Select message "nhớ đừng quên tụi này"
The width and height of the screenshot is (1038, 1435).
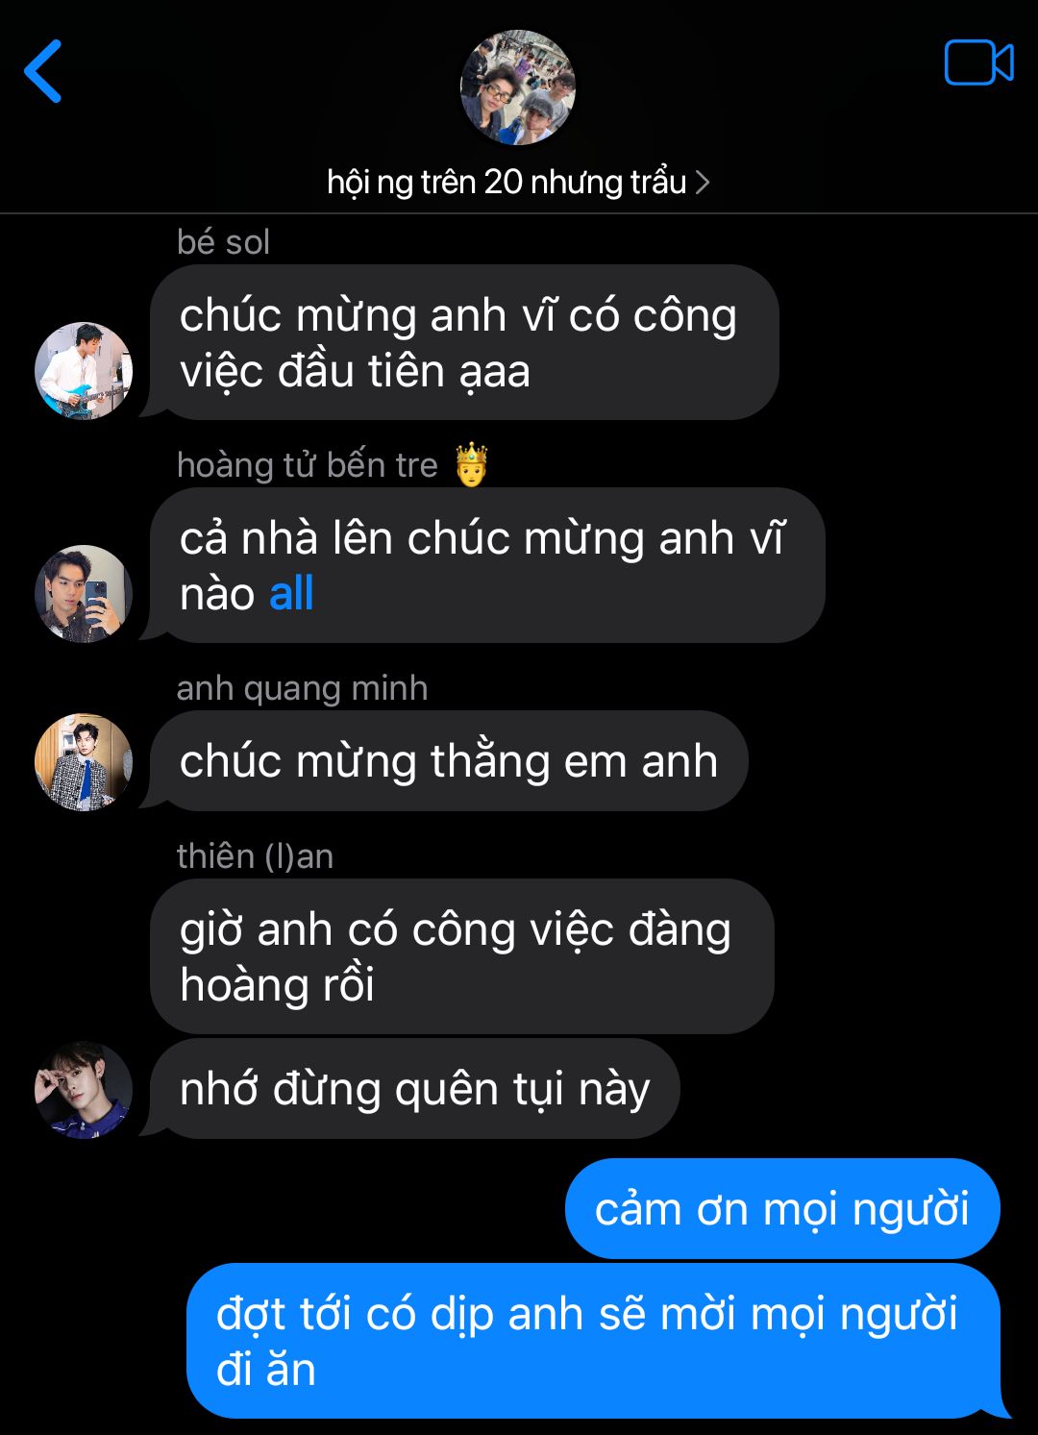pyautogui.click(x=415, y=1089)
